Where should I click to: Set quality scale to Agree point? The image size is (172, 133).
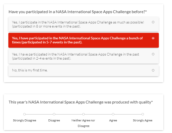pos(113,114)
